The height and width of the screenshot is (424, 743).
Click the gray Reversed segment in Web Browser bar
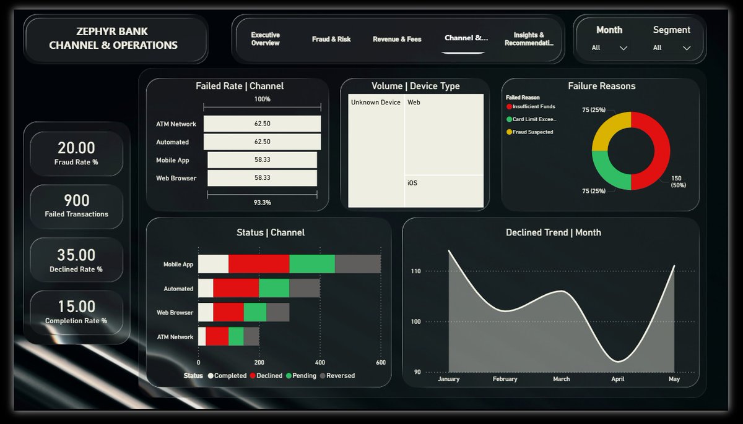point(278,312)
